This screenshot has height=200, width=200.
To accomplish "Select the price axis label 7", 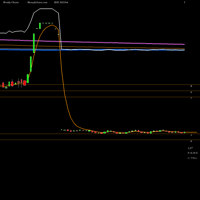I will (191, 98).
